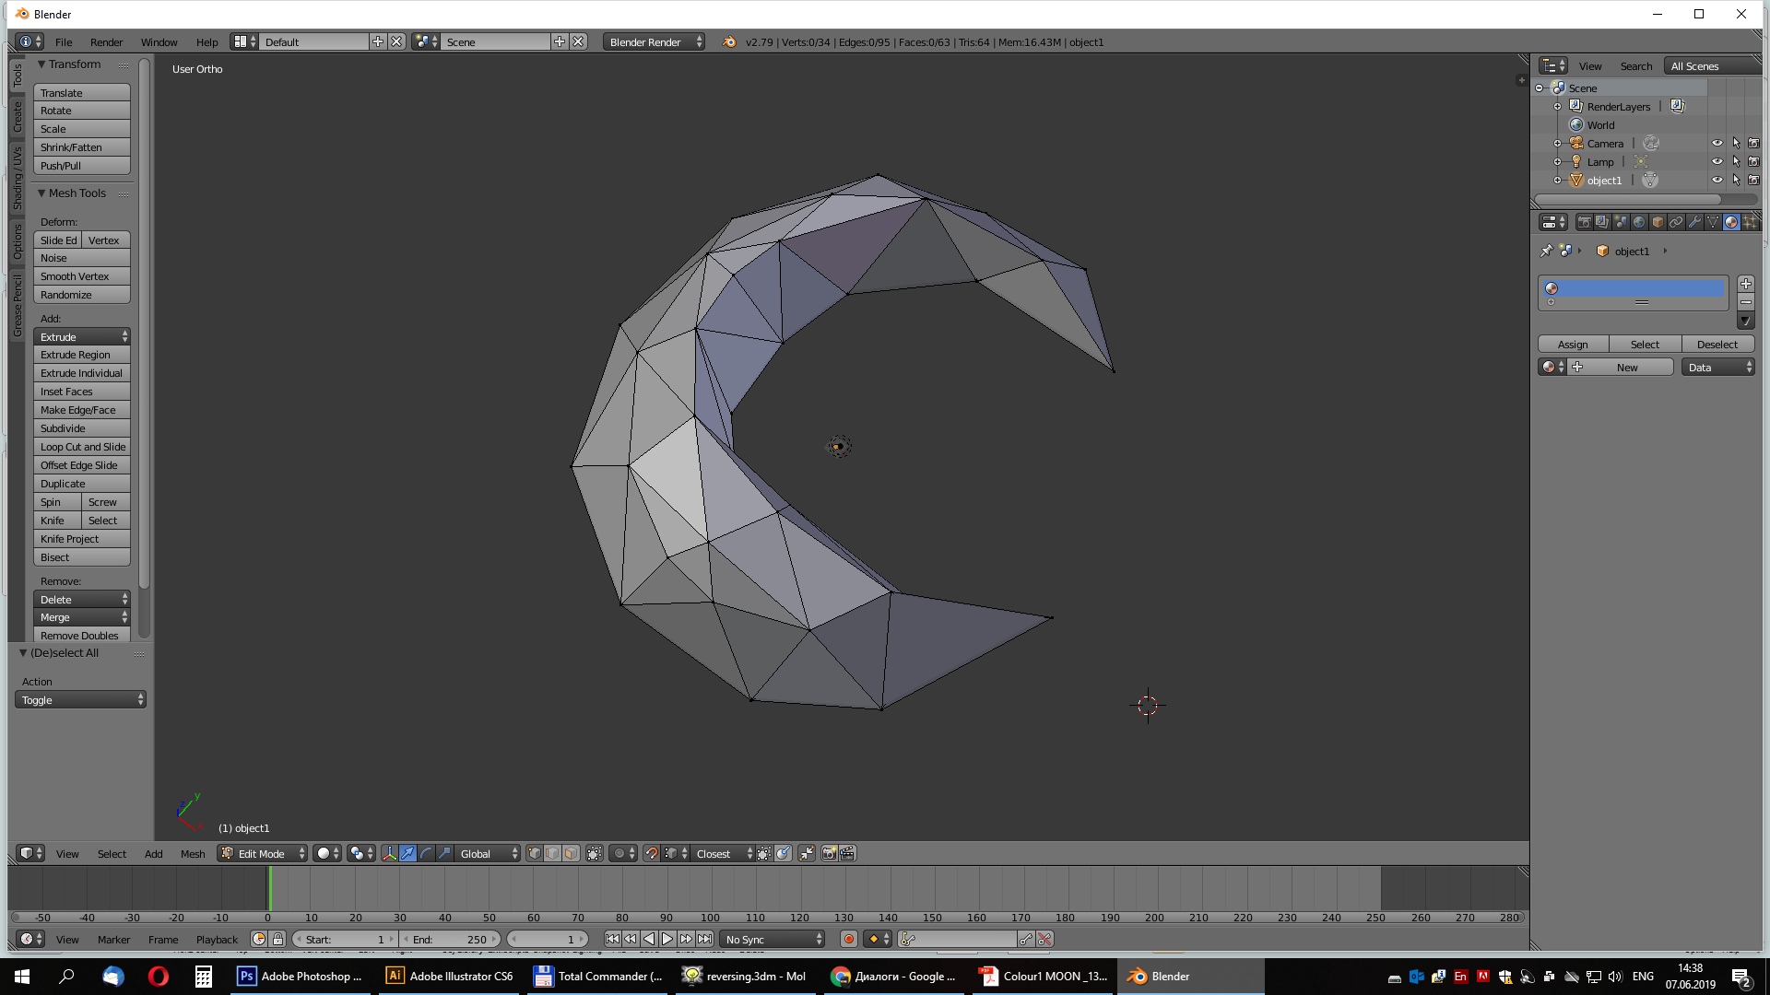The image size is (1770, 995).
Task: Click the 3D manipulator translate arrow icon
Action: (407, 853)
